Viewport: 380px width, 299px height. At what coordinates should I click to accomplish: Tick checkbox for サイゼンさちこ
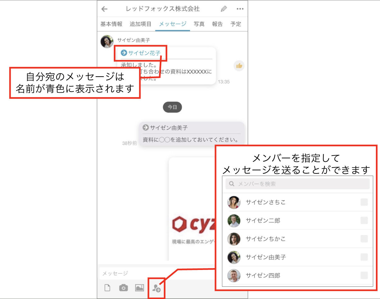tap(364, 202)
